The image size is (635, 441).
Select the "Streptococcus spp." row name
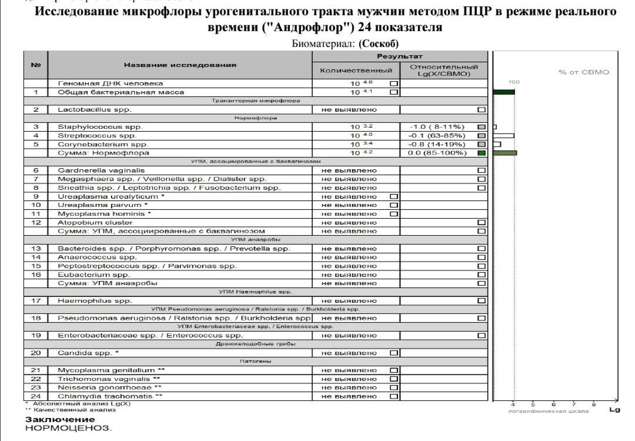[97, 136]
